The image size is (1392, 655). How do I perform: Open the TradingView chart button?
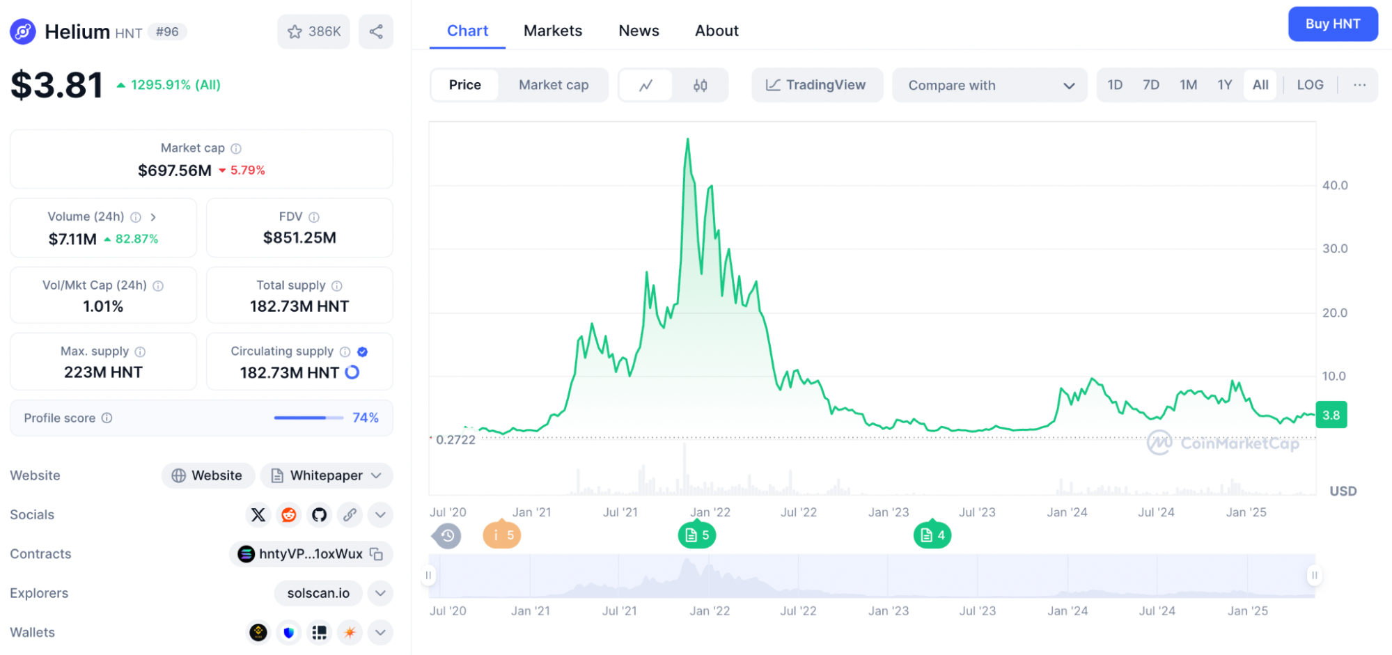click(x=817, y=85)
